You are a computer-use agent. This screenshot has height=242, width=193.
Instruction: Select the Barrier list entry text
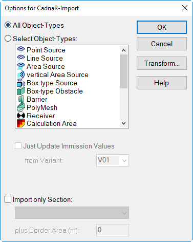click(x=37, y=99)
